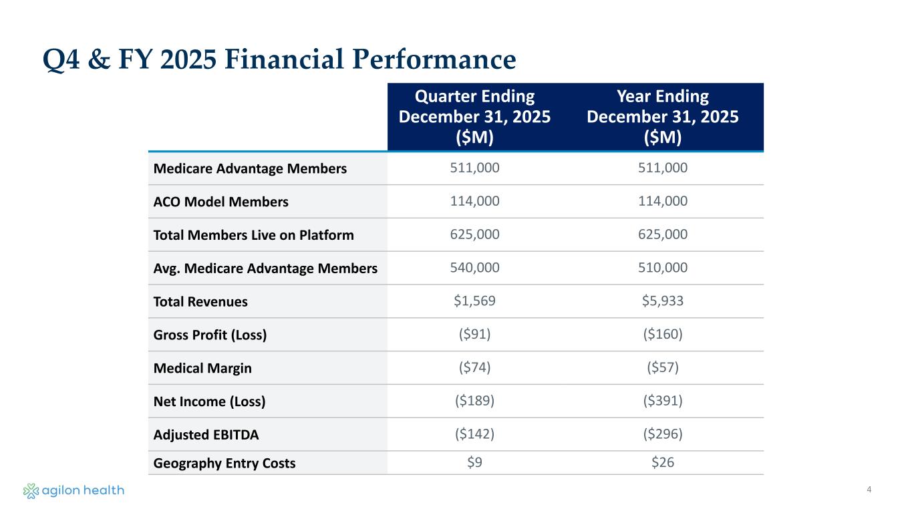Click the agilon health logo icon
The height and width of the screenshot is (513, 912).
pos(31,491)
